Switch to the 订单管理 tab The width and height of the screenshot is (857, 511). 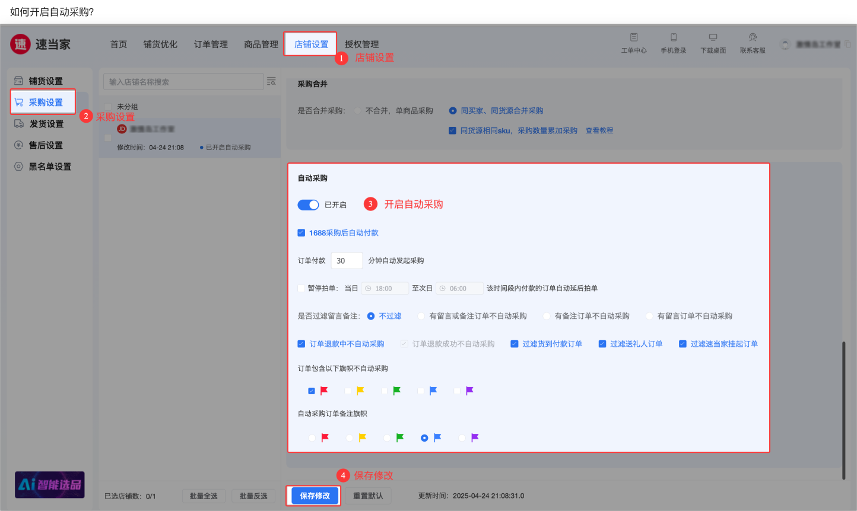(x=211, y=44)
